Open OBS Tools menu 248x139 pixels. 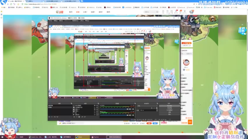click(x=82, y=21)
